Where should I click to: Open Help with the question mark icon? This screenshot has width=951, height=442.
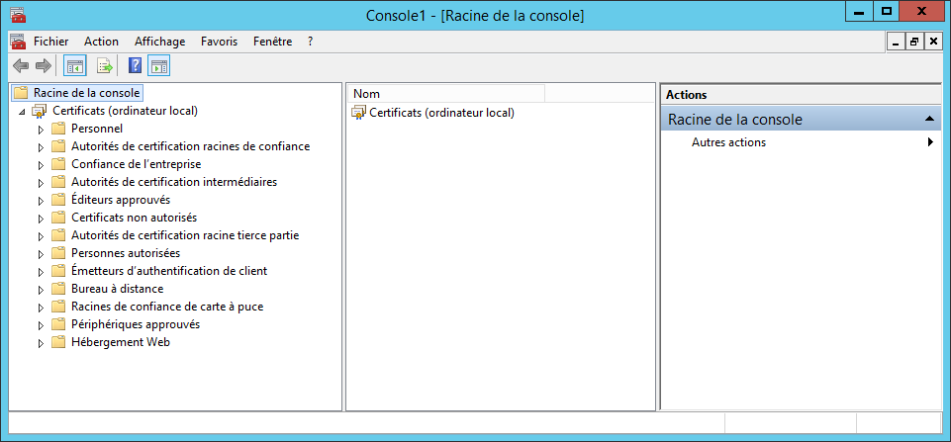tap(136, 66)
